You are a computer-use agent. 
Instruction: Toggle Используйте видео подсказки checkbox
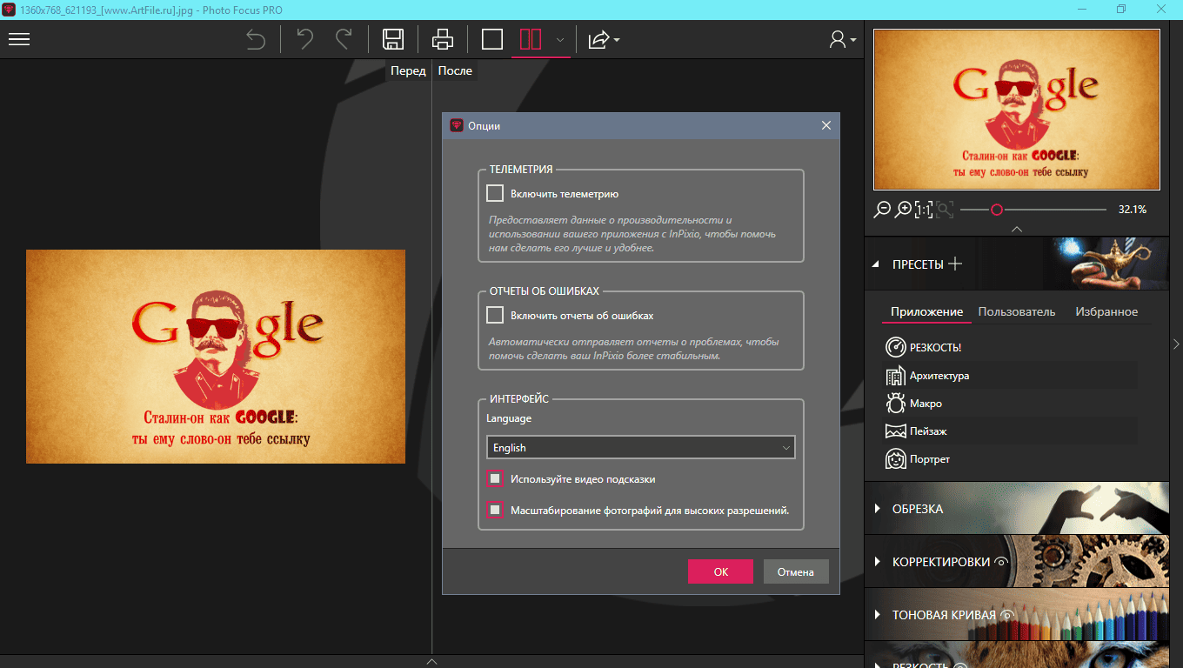[495, 478]
